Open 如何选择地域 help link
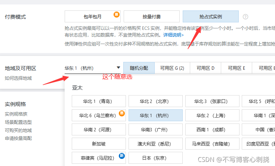The image size is (275, 166). coord(18,78)
